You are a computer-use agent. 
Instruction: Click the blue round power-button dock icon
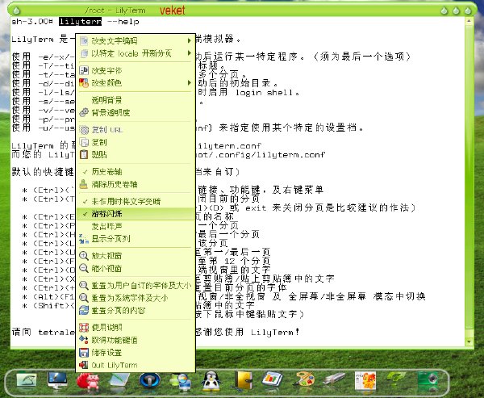pyautogui.click(x=150, y=380)
